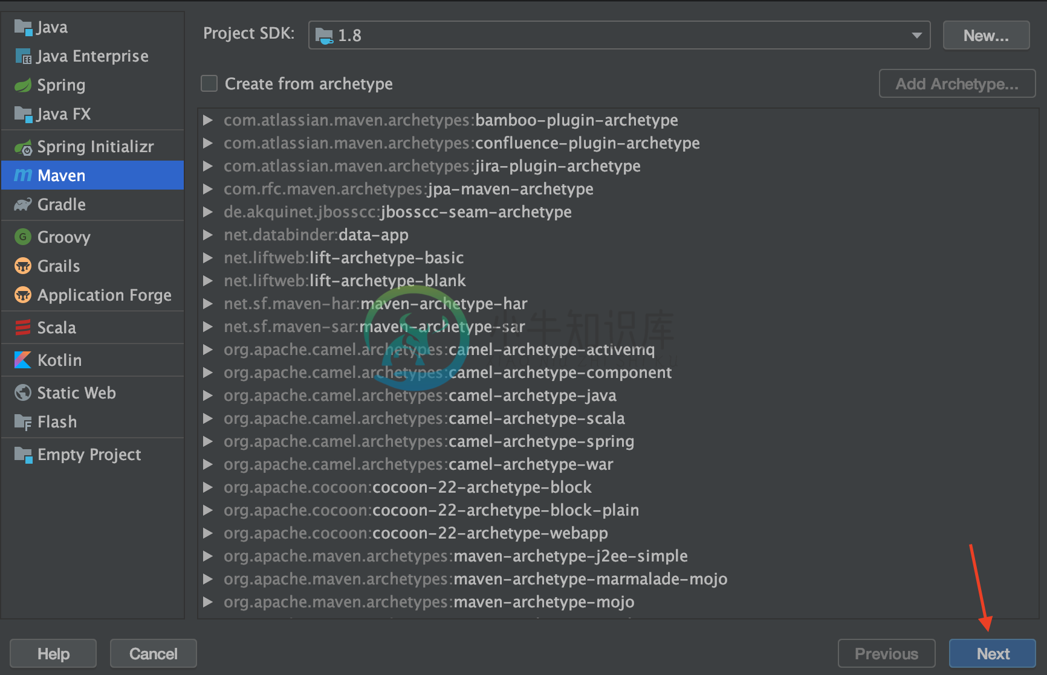Select the Grails project type
This screenshot has width=1047, height=675.
(92, 266)
